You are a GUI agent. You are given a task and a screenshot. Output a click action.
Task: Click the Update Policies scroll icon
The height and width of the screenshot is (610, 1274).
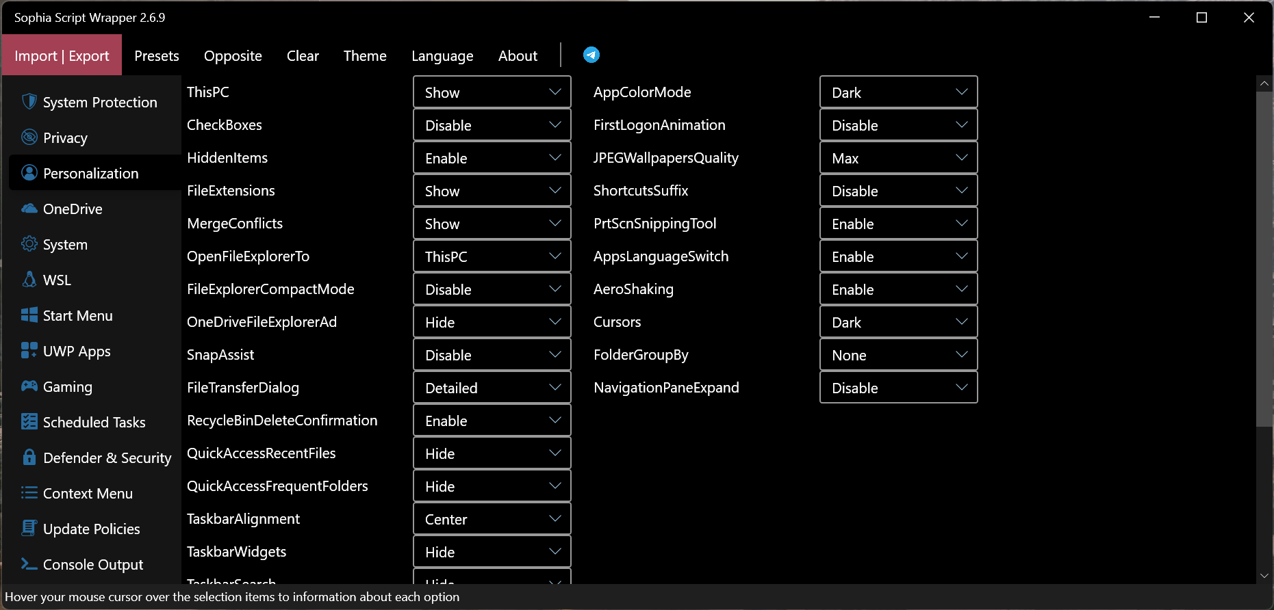(29, 528)
